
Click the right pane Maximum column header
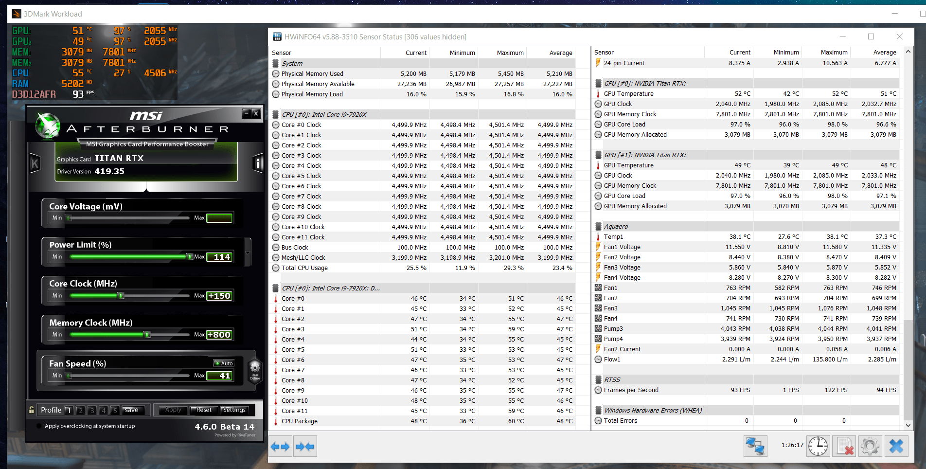(x=825, y=52)
